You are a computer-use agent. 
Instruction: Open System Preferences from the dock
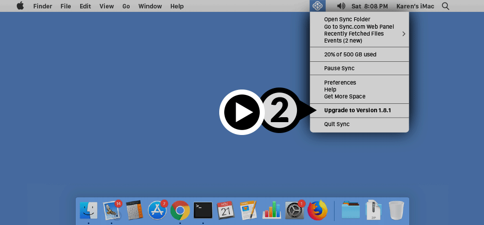tap(294, 210)
